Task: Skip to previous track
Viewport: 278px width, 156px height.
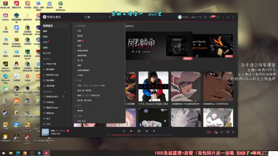Action: 131,131
